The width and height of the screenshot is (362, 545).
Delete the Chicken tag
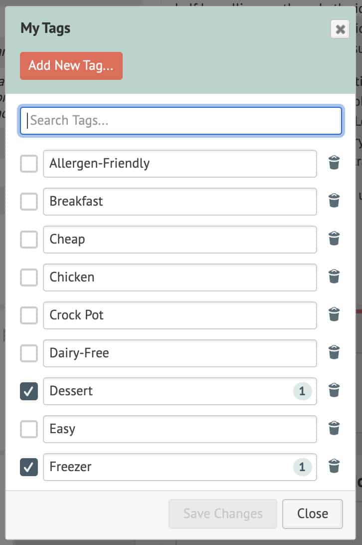pyautogui.click(x=334, y=277)
